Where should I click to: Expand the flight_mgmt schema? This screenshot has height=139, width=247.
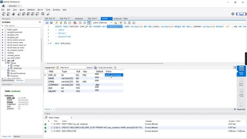click(x=3, y=30)
